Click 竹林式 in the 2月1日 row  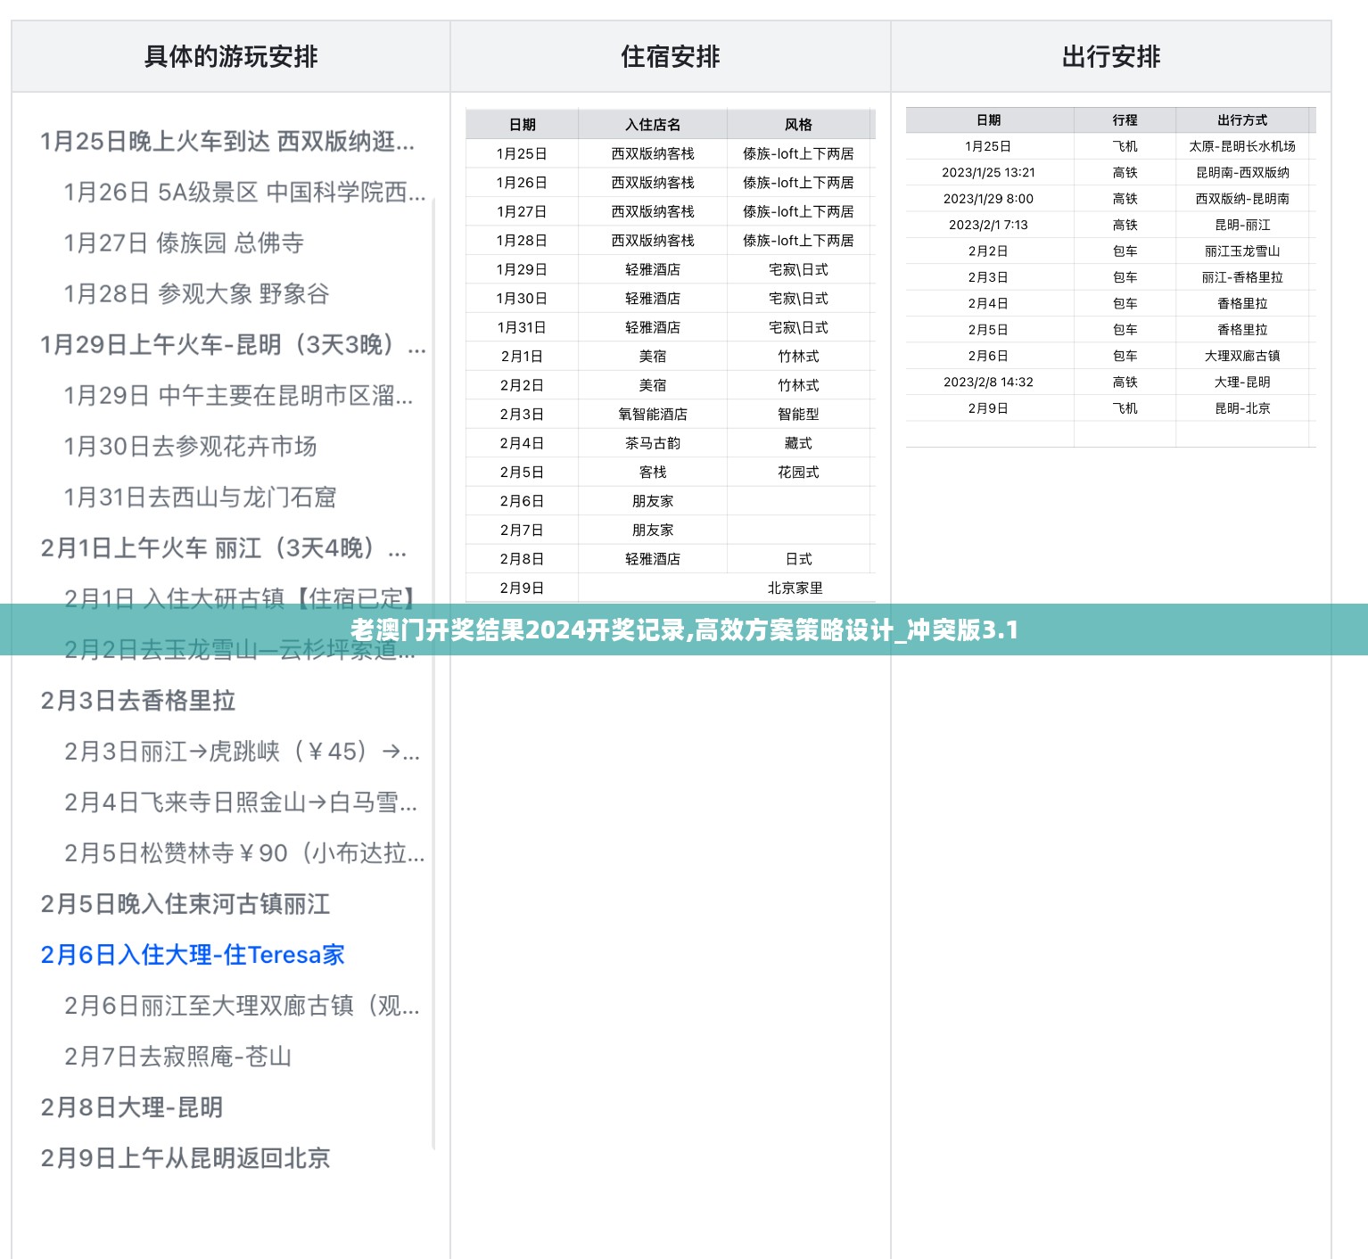click(798, 357)
